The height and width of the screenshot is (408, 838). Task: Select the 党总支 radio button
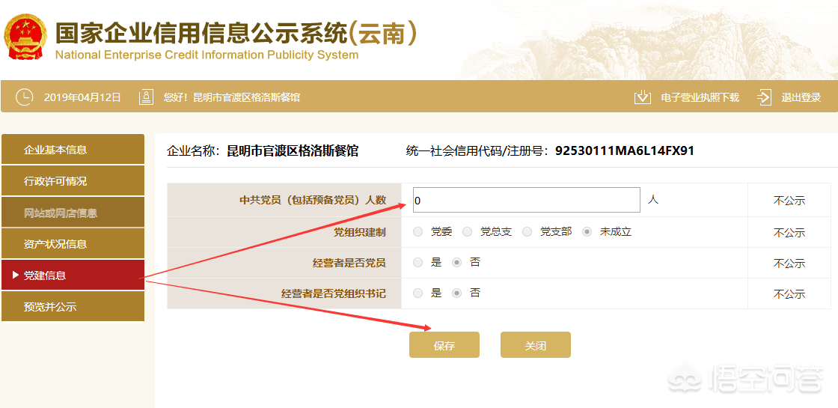pyautogui.click(x=467, y=232)
